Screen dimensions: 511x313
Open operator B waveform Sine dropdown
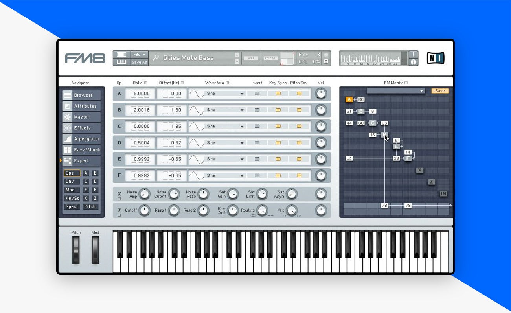point(225,110)
